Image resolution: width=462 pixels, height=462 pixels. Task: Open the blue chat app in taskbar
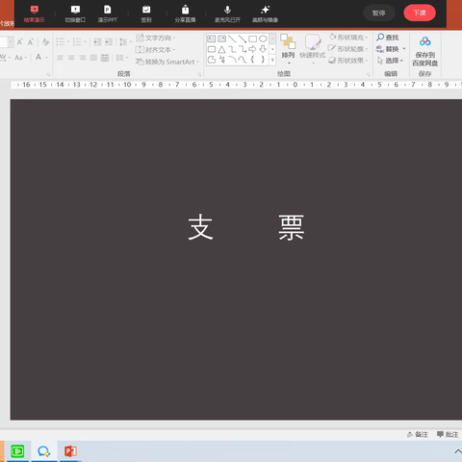pyautogui.click(x=44, y=451)
